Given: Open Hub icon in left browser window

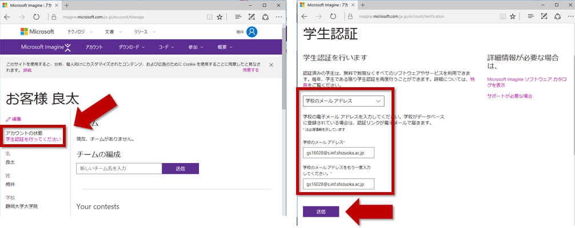Looking at the screenshot, I should click(238, 17).
